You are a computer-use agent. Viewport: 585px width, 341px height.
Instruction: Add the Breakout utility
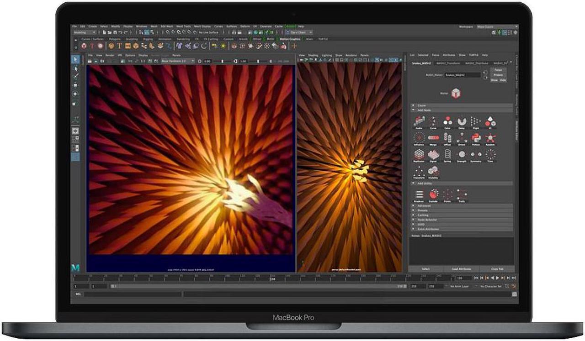tap(419, 195)
